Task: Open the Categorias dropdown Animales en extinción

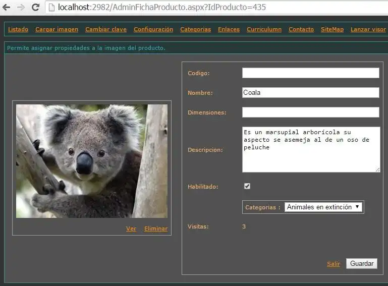Action: pos(323,207)
